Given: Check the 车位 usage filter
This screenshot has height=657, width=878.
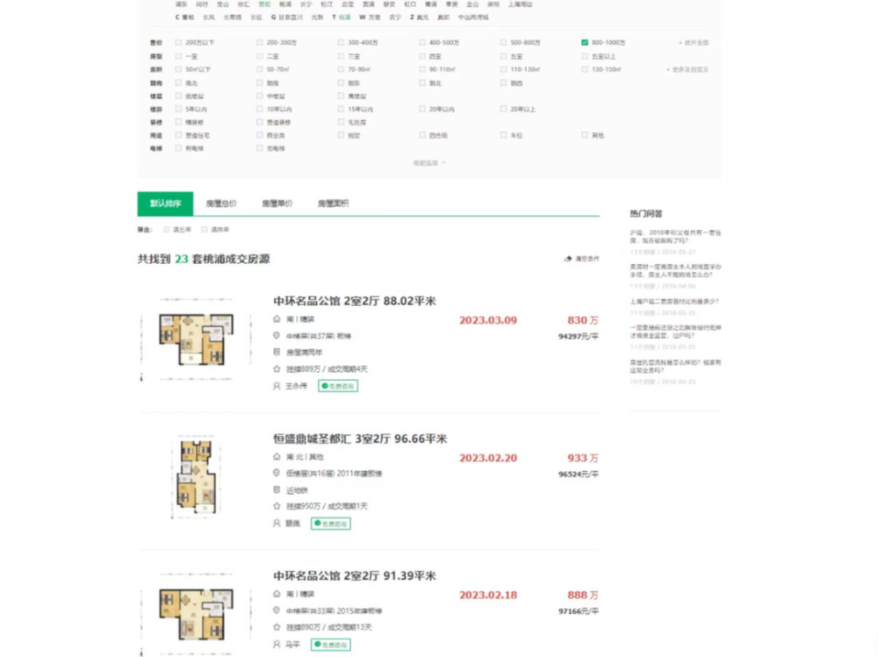Looking at the screenshot, I should click(503, 135).
